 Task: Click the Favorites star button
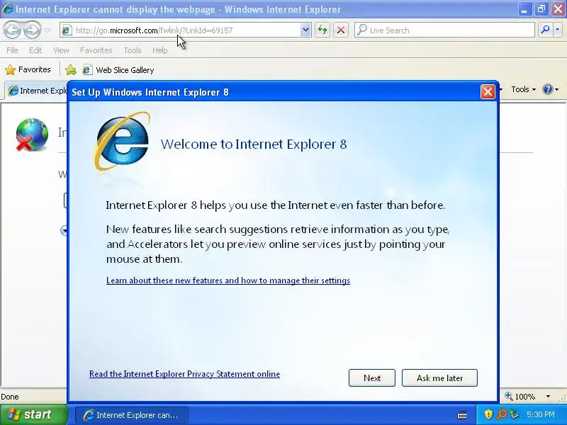(x=28, y=69)
